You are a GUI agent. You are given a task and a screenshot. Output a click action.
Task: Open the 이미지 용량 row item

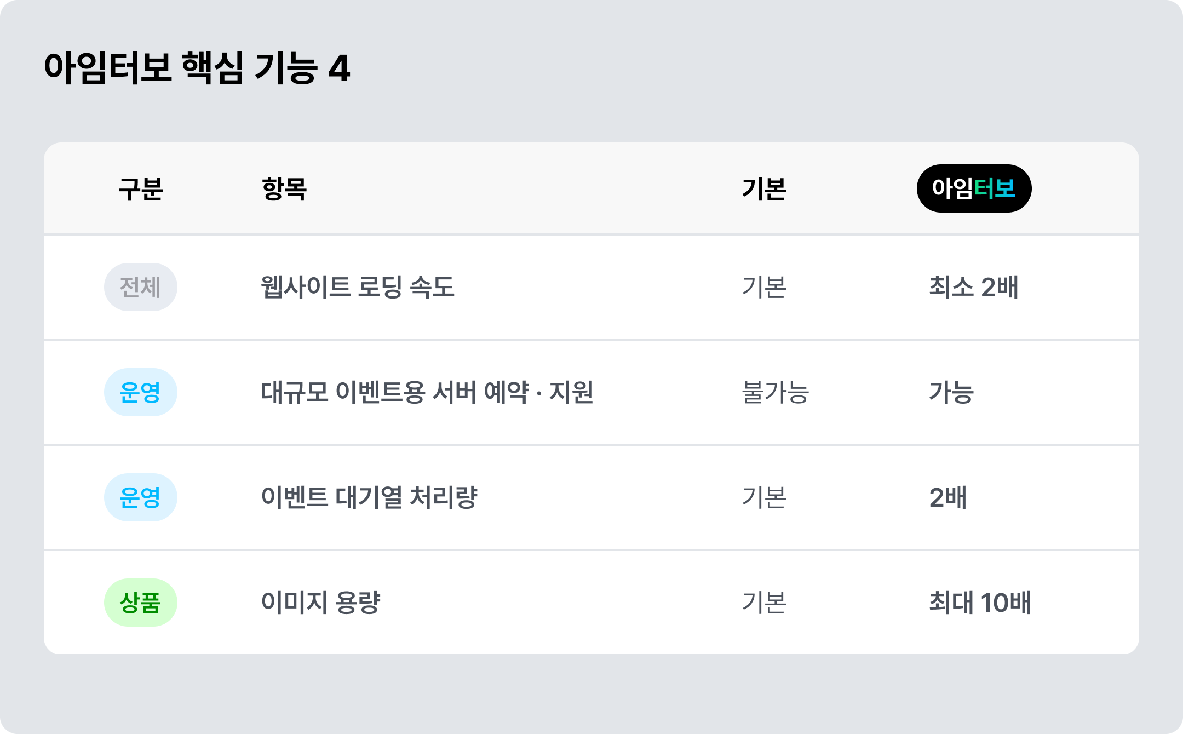320,603
